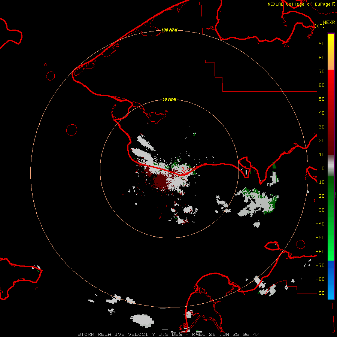This screenshot has height=337, width=337.
Task: Click the "-90" value on velocity scale
Action: pyautogui.click(x=320, y=293)
